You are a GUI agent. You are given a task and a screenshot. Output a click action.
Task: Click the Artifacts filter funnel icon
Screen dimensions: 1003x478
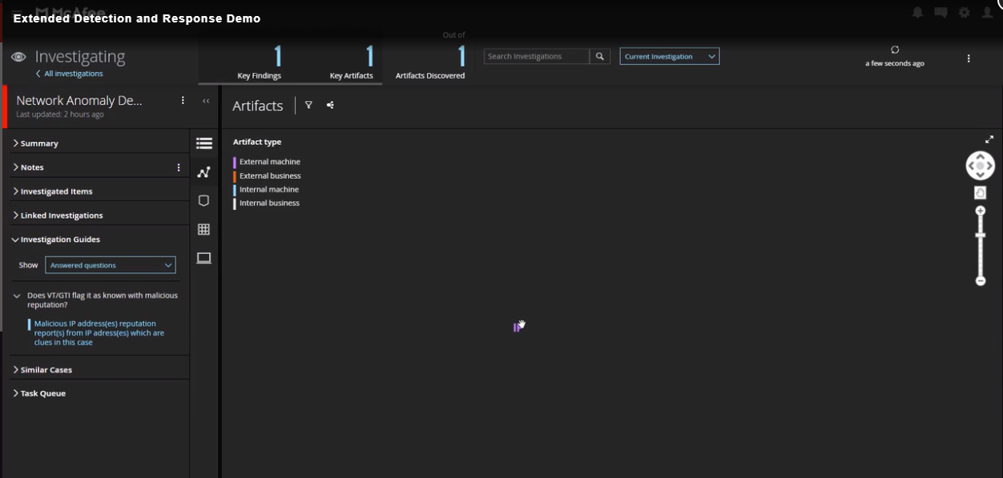(x=308, y=105)
